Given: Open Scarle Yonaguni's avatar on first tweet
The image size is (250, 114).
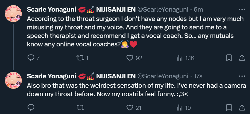Looking at the screenshot, I should pos(13,13).
